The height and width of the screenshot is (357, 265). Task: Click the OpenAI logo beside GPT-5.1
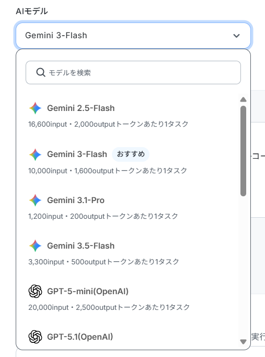(35, 337)
